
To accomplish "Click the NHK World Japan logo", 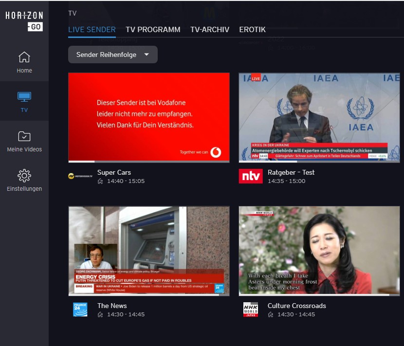I will click(251, 310).
